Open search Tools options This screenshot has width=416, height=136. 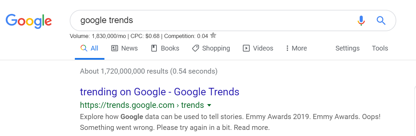click(x=380, y=48)
